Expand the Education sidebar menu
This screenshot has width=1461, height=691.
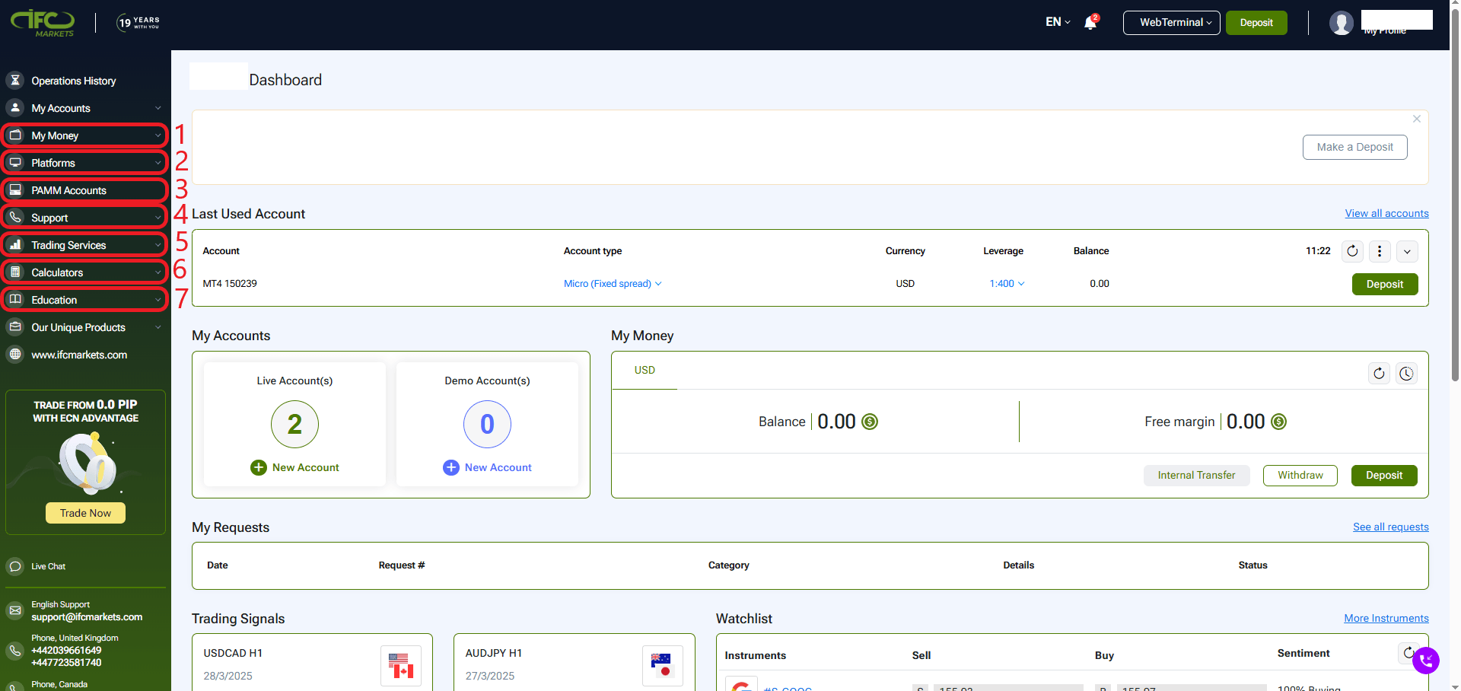158,300
